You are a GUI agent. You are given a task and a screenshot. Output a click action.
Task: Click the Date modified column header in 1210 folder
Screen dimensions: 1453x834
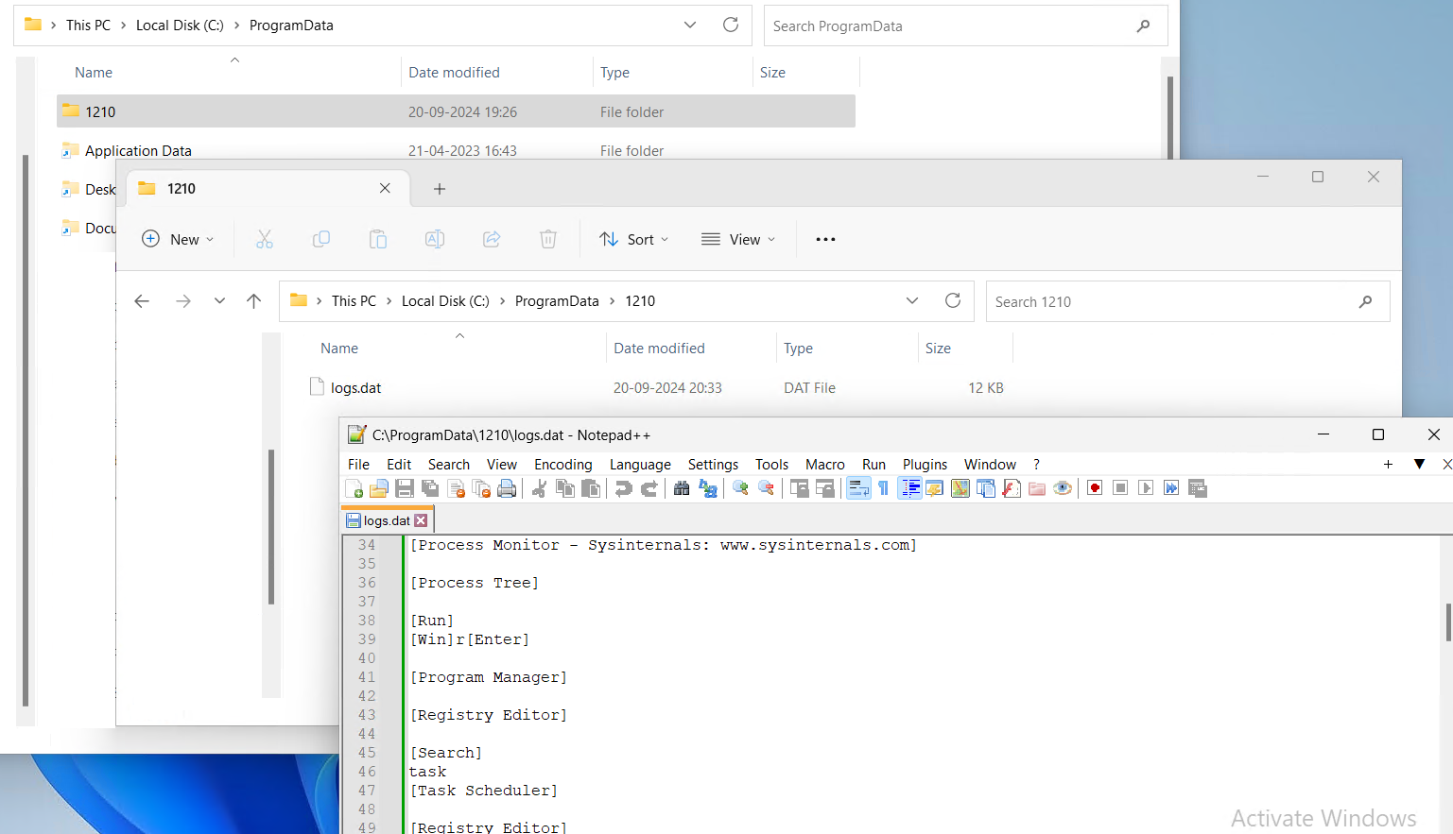tap(659, 349)
